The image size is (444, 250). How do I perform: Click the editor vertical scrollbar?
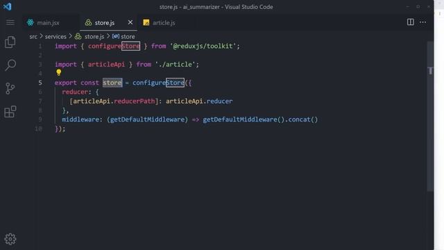tap(430, 116)
